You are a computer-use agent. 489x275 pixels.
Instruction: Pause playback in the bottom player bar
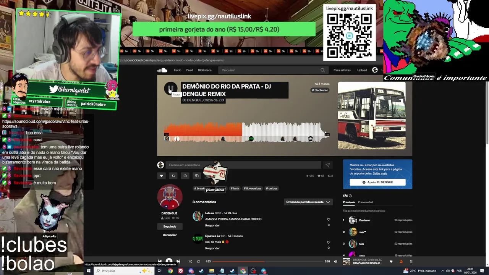[x=169, y=262]
